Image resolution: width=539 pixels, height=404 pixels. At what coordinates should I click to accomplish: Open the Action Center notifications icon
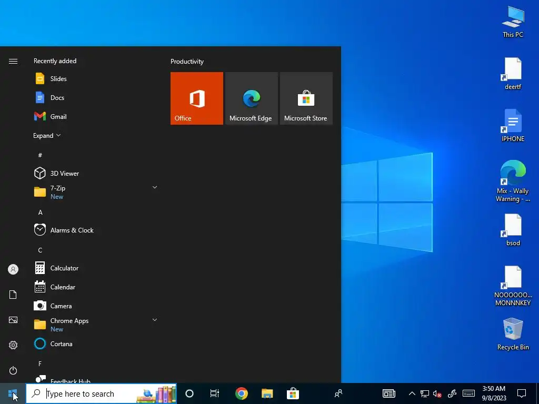click(522, 393)
